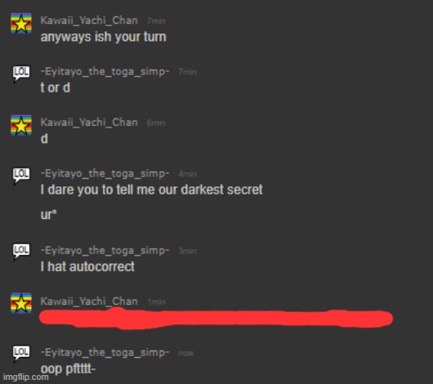Open LOL avatar next to 't or d' message
Screen dimensions: 433x384
21,74
